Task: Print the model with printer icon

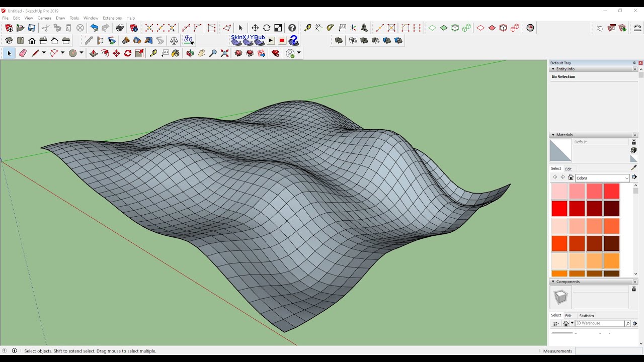Action: pyautogui.click(x=120, y=28)
